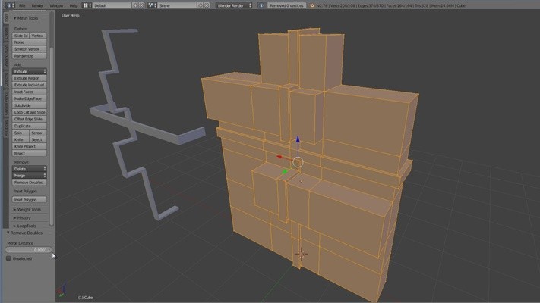The width and height of the screenshot is (540, 303).
Task: Click the red X axis arrow of manipulator
Action: pos(279,157)
